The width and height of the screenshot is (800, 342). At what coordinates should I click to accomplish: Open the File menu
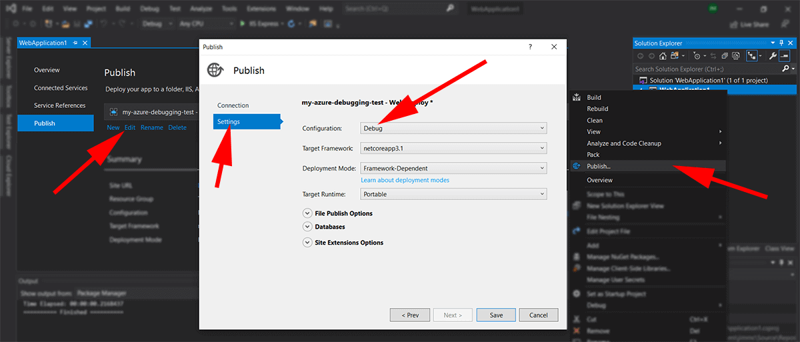pyautogui.click(x=27, y=9)
